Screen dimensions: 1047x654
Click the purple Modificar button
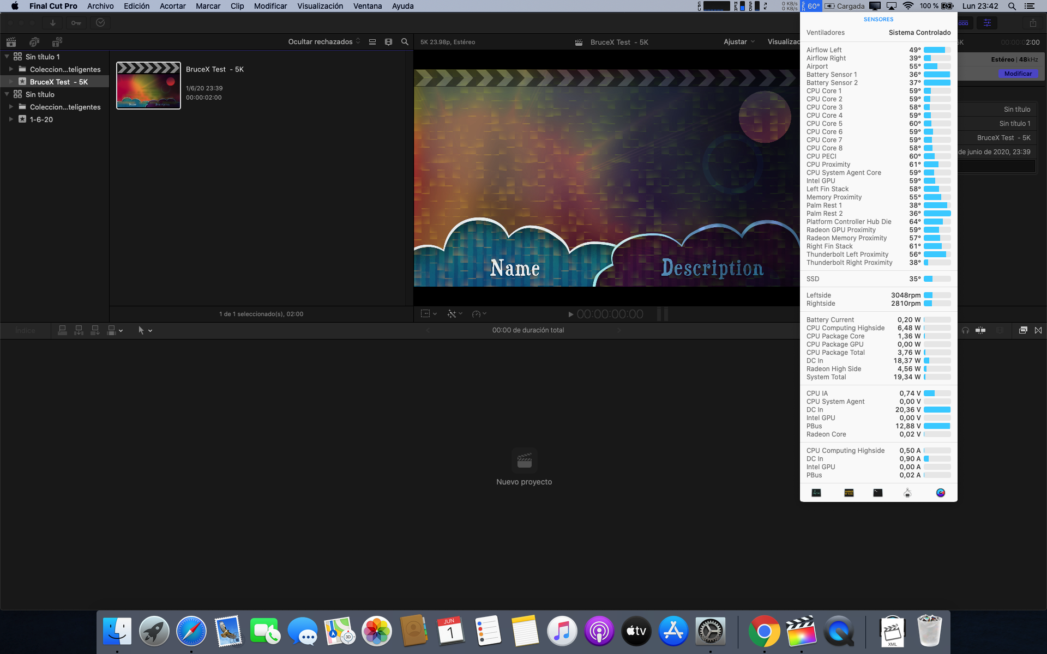click(1018, 74)
